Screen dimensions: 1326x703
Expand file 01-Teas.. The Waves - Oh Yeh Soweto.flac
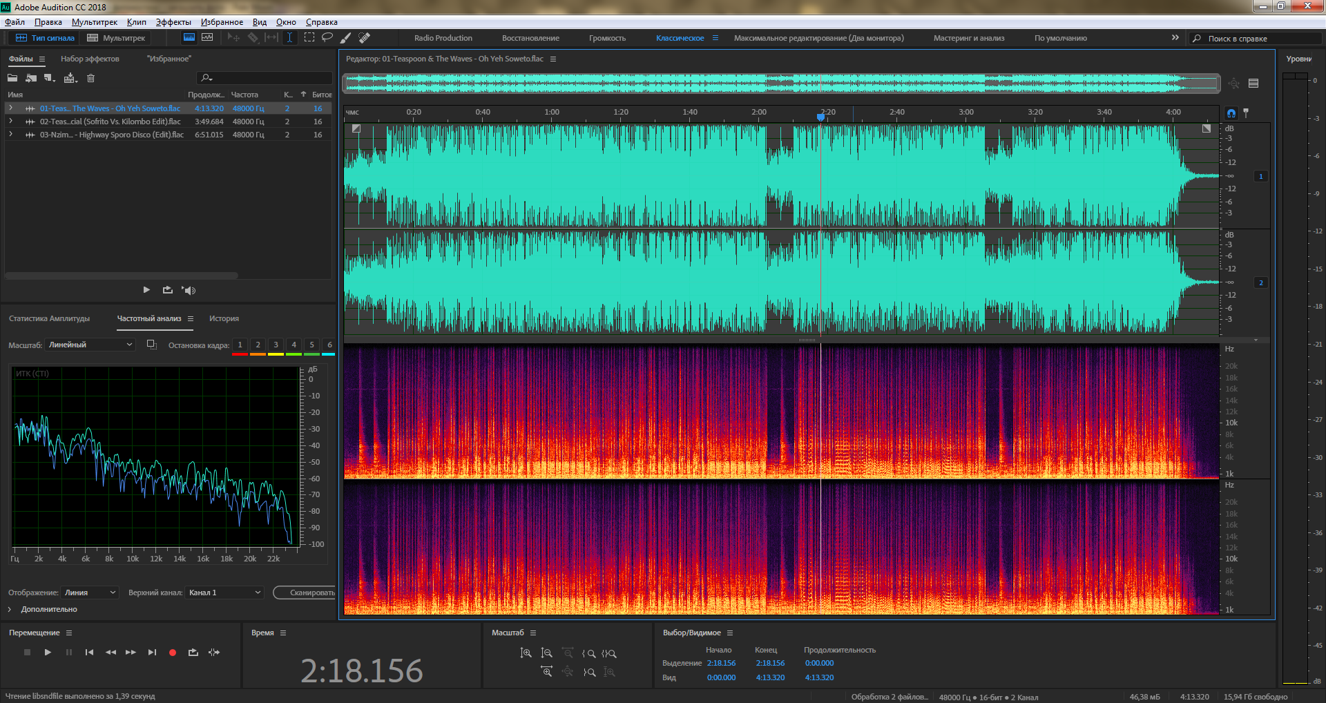coord(10,108)
